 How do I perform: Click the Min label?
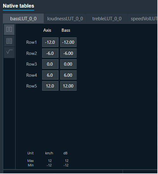pos(31,165)
